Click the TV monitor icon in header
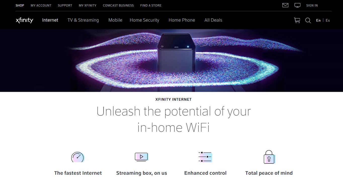This screenshot has width=343, height=177. point(297,5)
